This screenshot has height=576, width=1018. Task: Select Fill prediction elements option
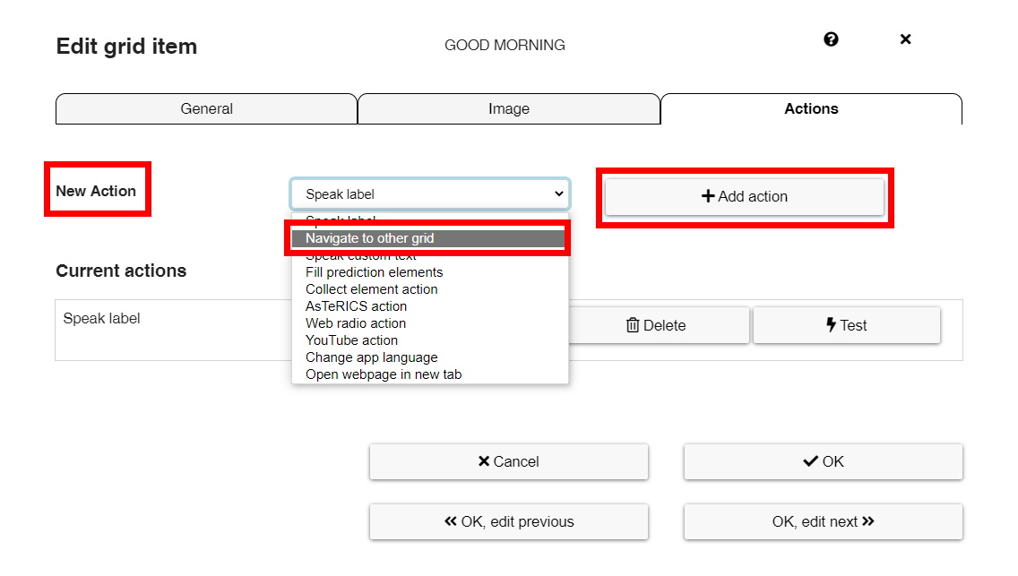[x=374, y=271]
